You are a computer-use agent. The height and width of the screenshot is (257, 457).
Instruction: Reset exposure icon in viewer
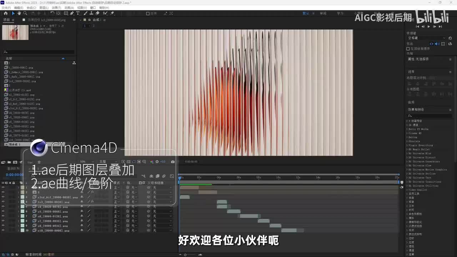pyautogui.click(x=157, y=162)
